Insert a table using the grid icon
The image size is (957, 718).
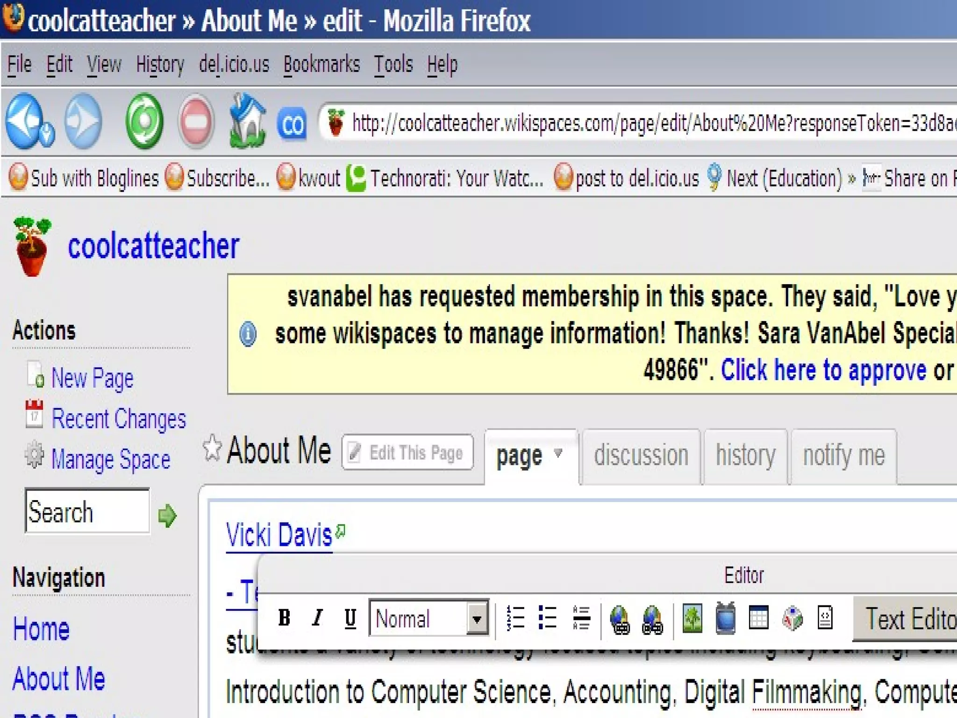tap(758, 618)
